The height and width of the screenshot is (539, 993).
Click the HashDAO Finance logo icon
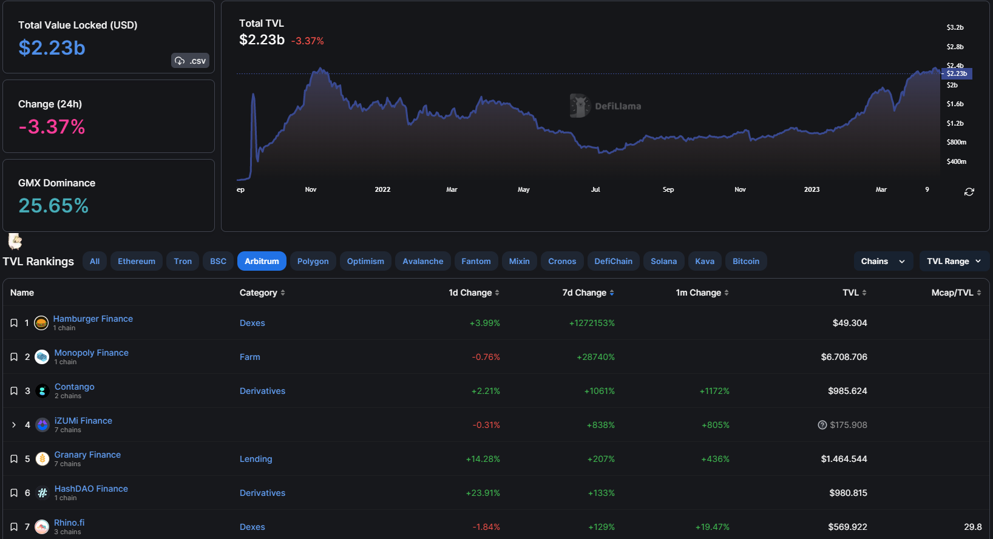click(x=42, y=493)
